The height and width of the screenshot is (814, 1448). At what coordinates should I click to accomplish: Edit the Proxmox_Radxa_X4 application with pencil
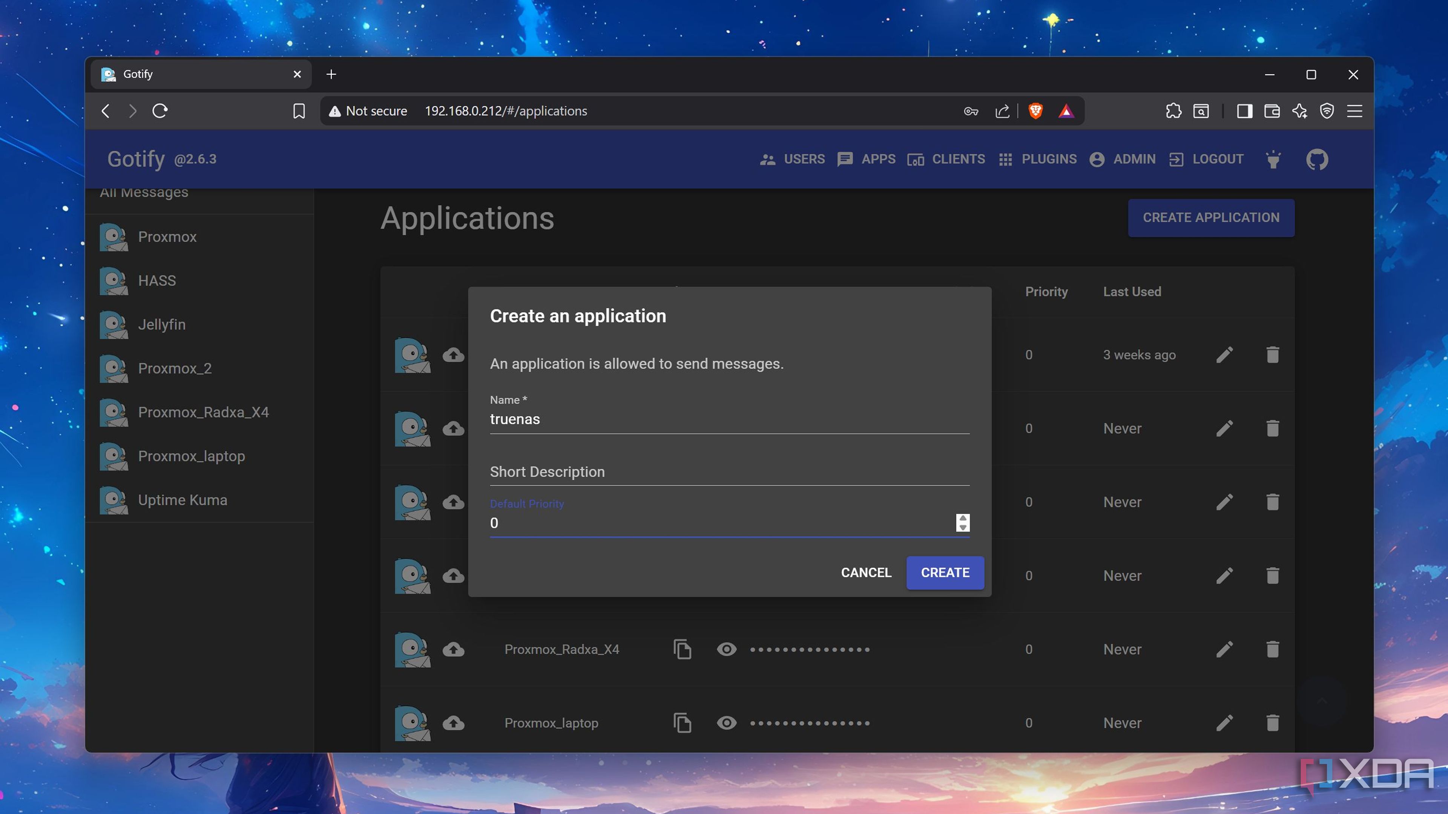click(x=1224, y=649)
